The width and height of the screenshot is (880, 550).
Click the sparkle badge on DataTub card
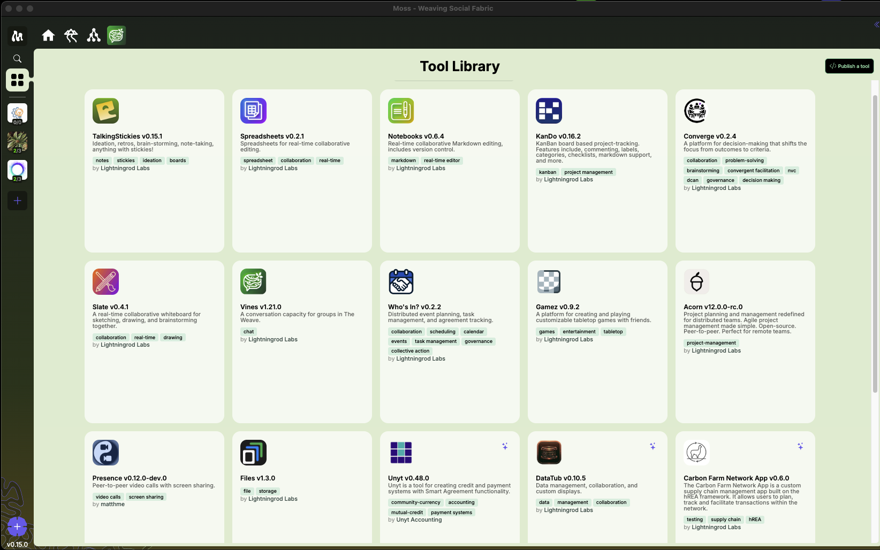[653, 446]
